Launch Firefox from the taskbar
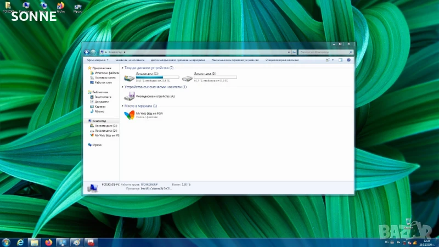439x247 pixels. tap(48, 242)
